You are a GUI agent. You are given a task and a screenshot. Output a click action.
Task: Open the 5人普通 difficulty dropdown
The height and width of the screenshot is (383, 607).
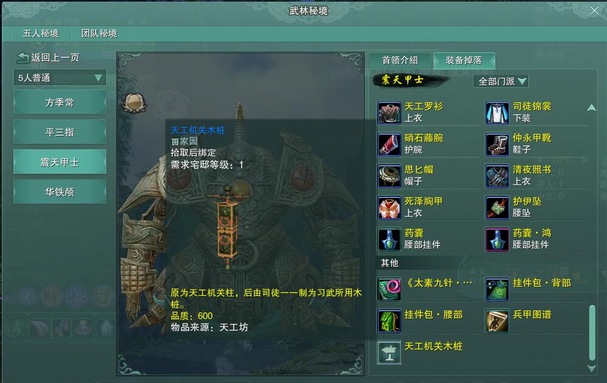point(60,78)
